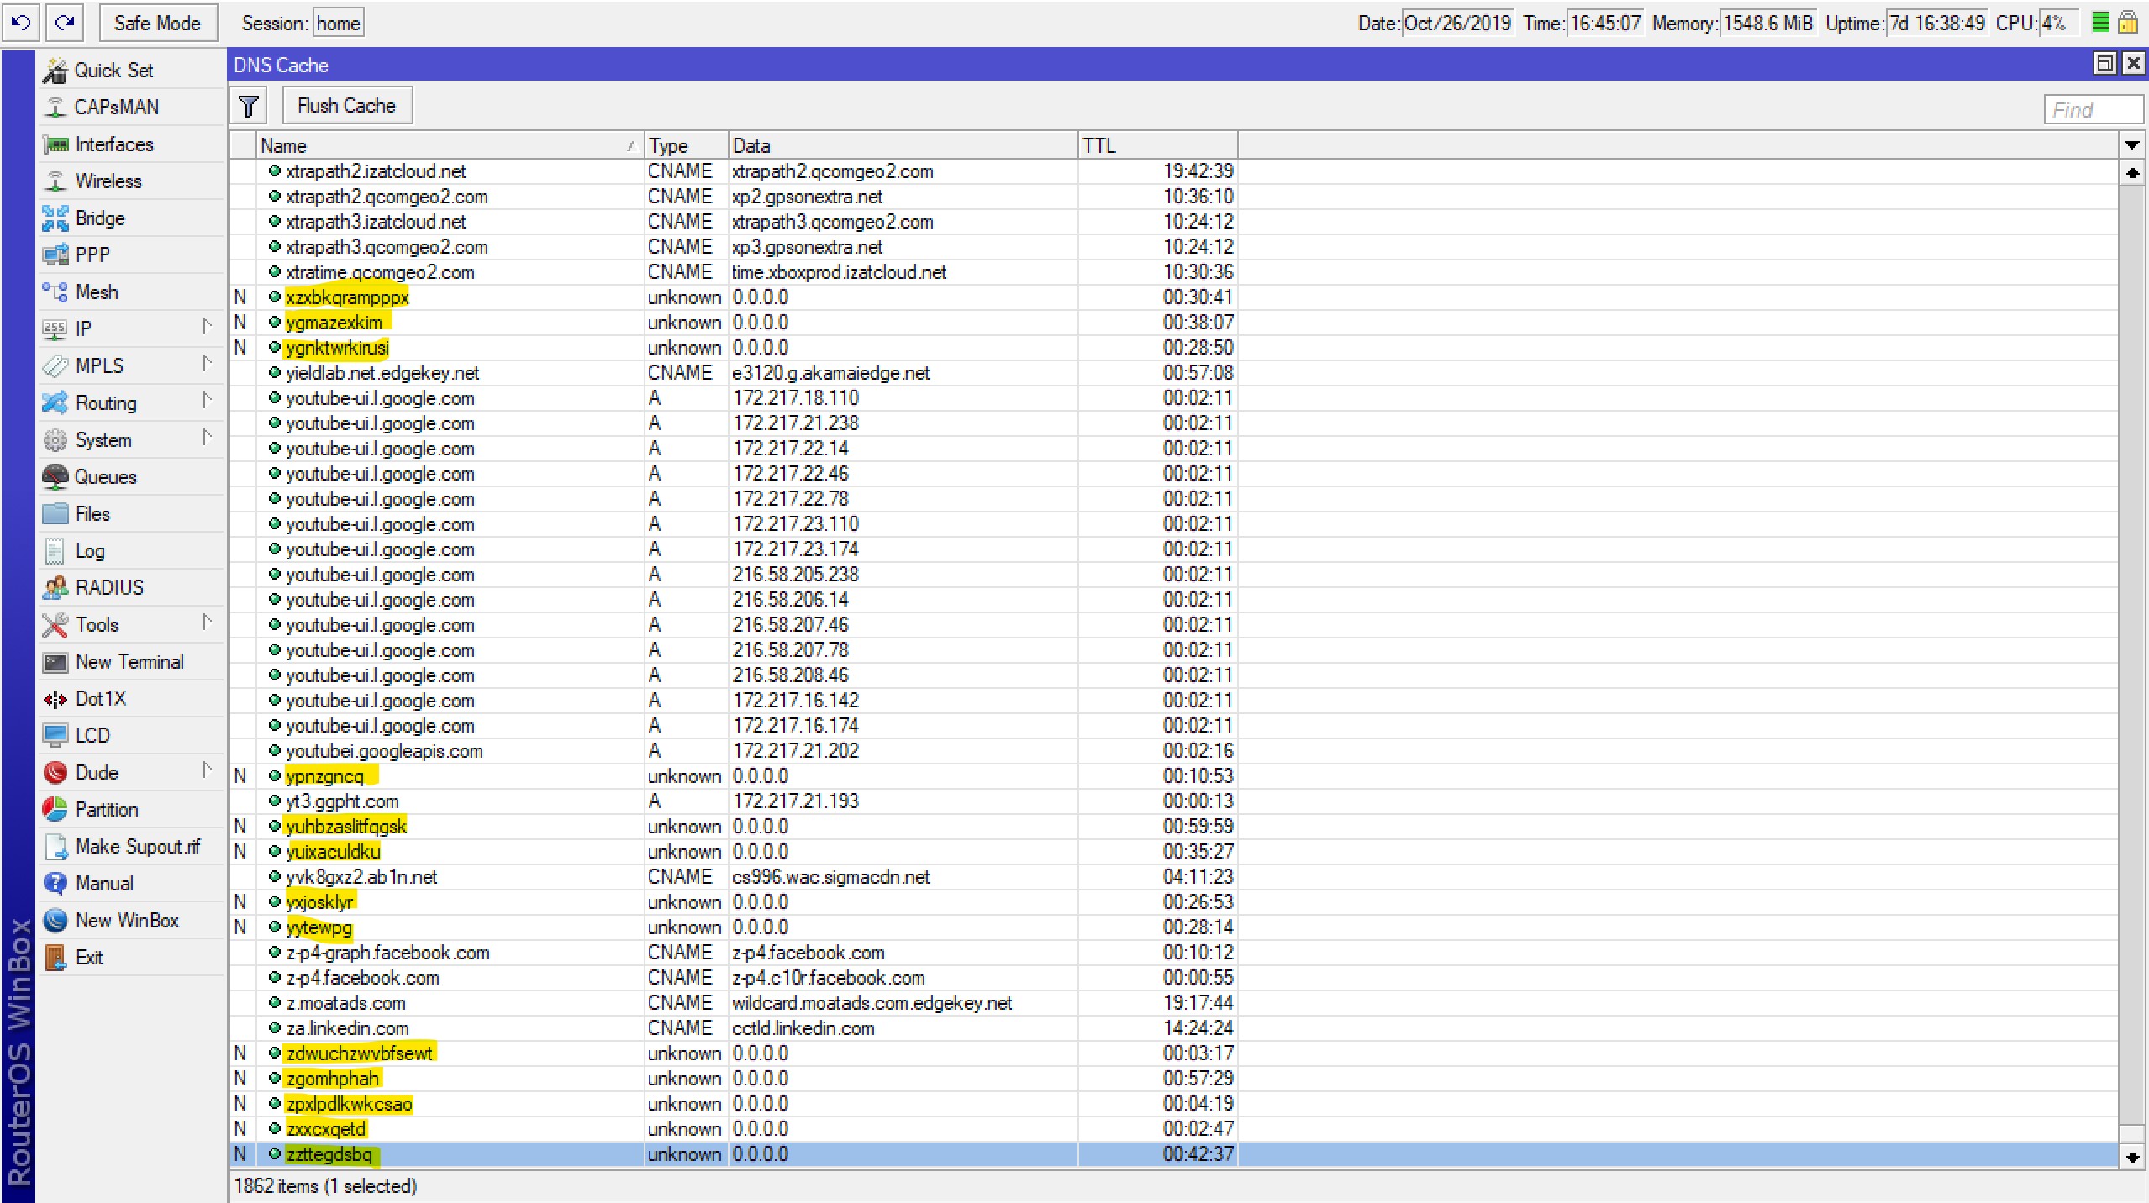This screenshot has height=1203, width=2149.
Task: Open the DNS Cache filter
Action: pos(248,105)
